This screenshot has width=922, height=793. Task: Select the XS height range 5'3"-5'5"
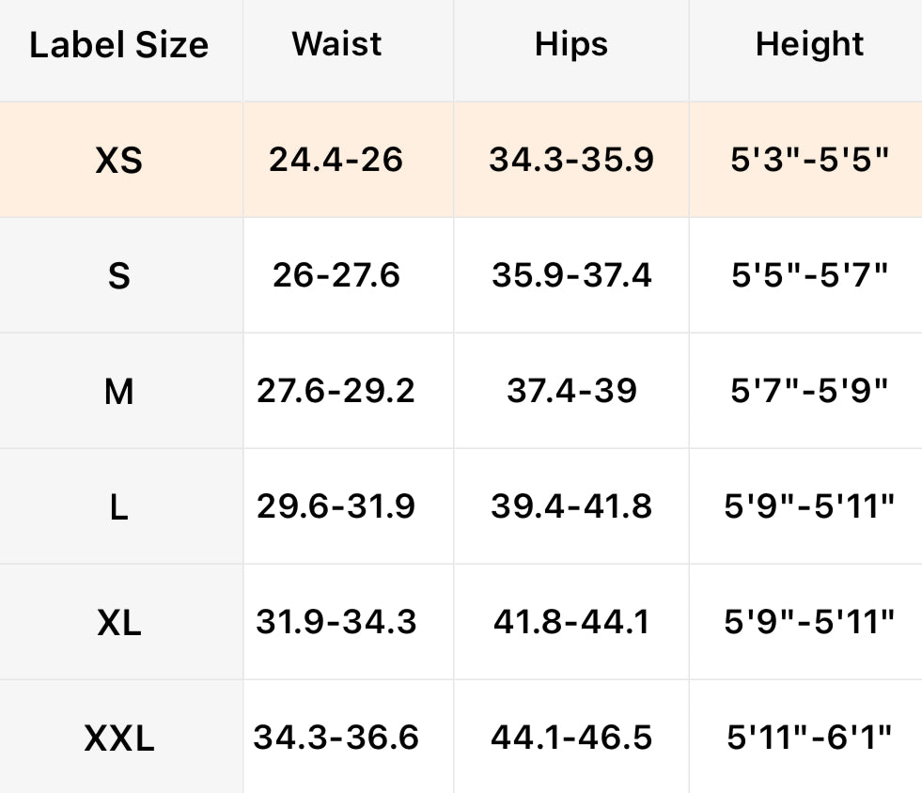click(809, 161)
